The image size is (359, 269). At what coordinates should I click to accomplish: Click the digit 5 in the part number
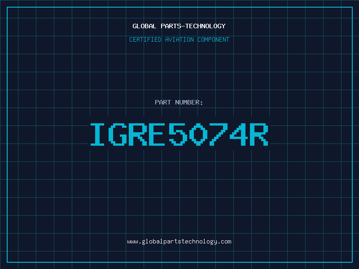[x=178, y=134]
